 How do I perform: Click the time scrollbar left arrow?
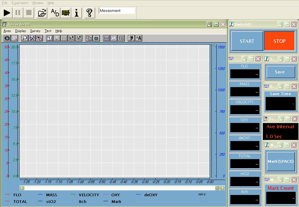(x=22, y=188)
